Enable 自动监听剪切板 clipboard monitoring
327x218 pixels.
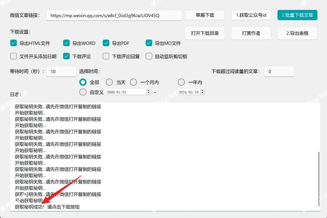pyautogui.click(x=149, y=56)
